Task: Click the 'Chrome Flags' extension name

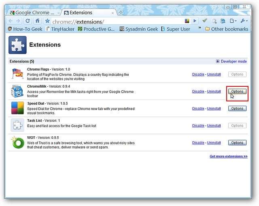Action: tap(38, 69)
